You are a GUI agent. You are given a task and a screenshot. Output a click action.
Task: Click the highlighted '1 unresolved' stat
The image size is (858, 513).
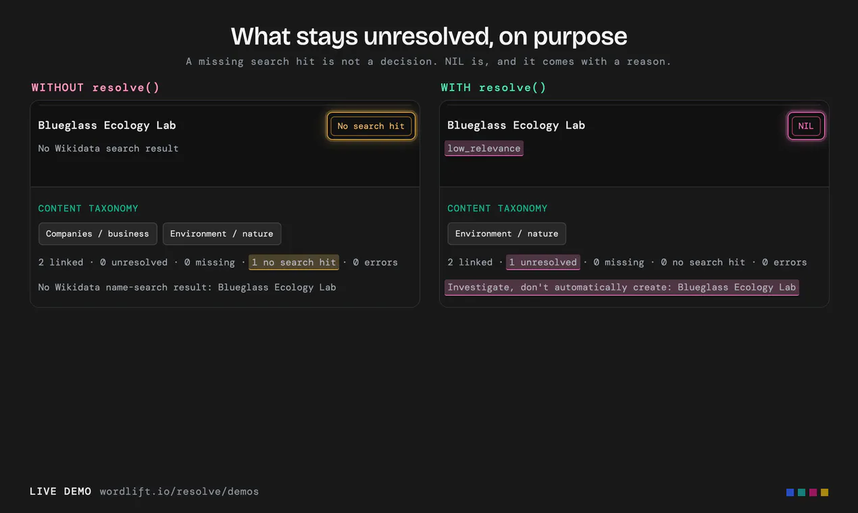pos(543,262)
